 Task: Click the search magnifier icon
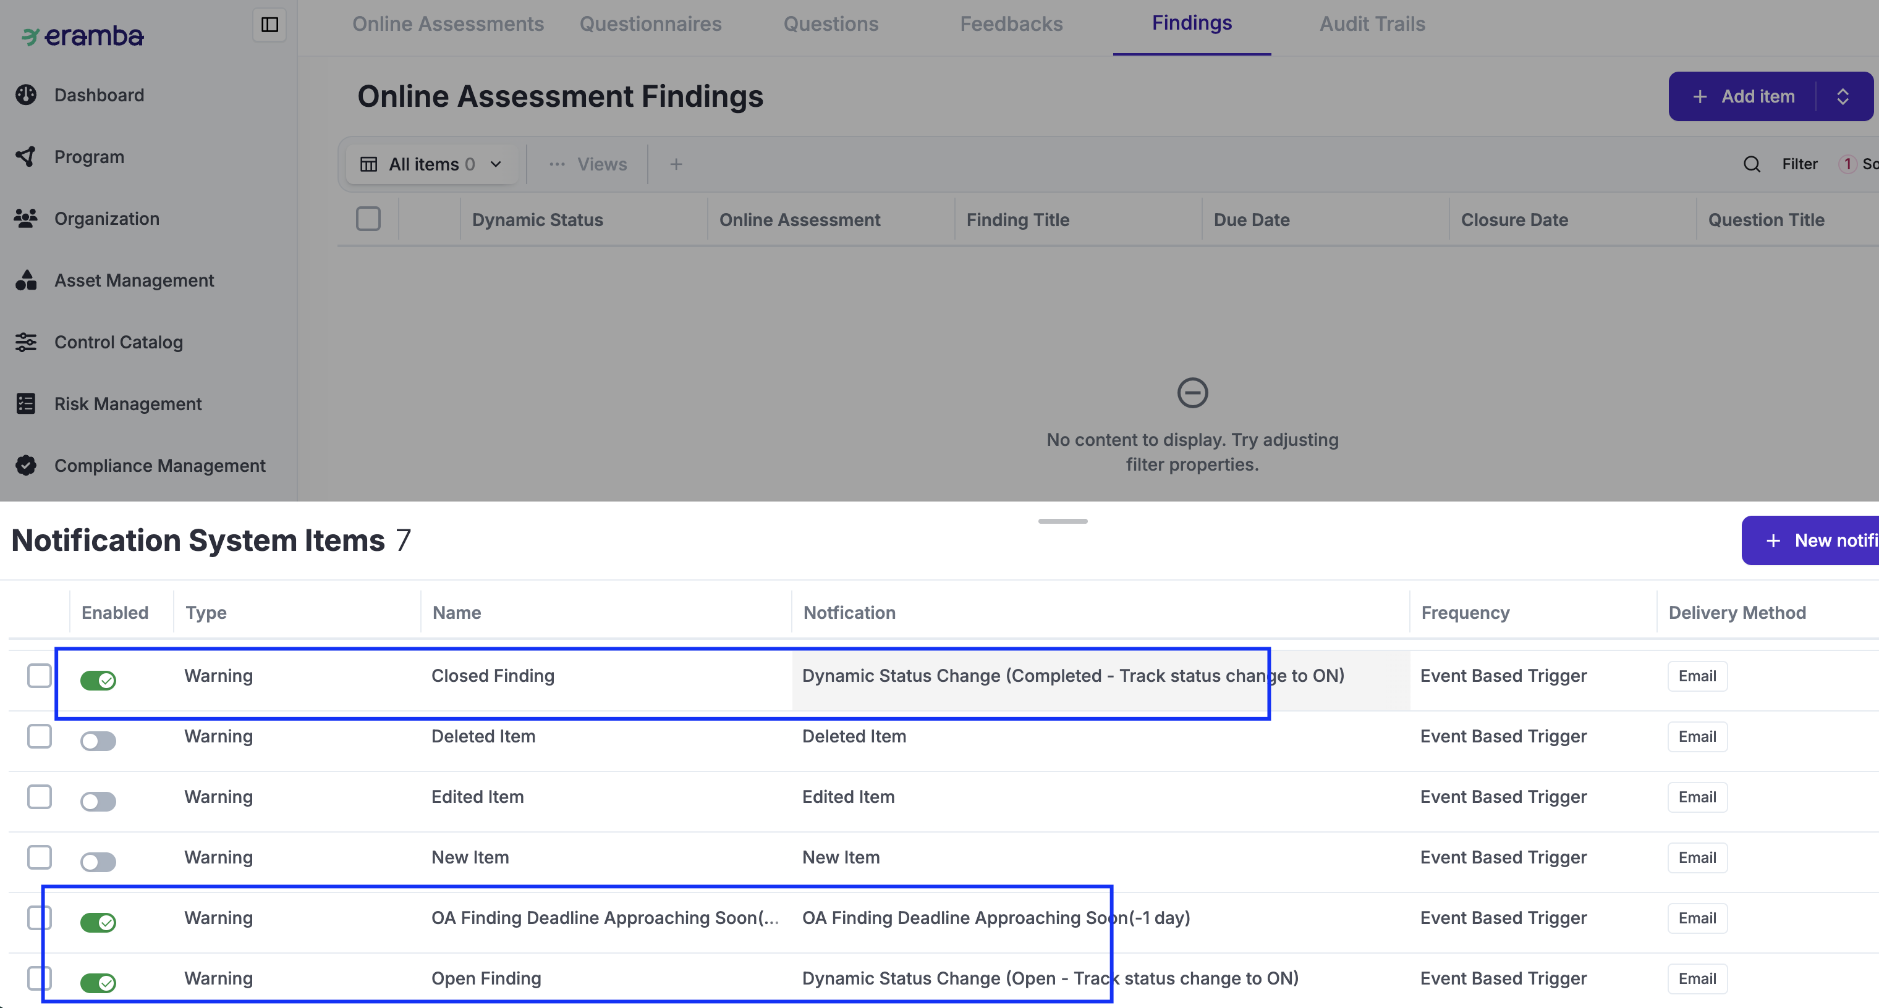coord(1751,164)
